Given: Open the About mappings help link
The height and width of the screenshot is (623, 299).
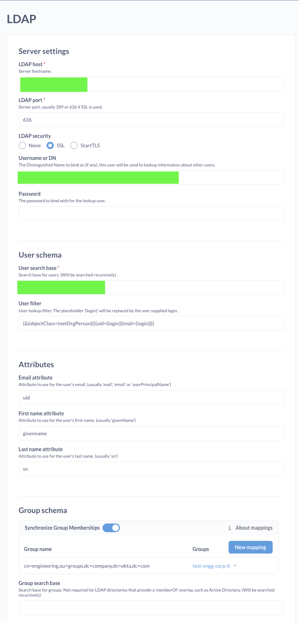Looking at the screenshot, I should coord(254,528).
